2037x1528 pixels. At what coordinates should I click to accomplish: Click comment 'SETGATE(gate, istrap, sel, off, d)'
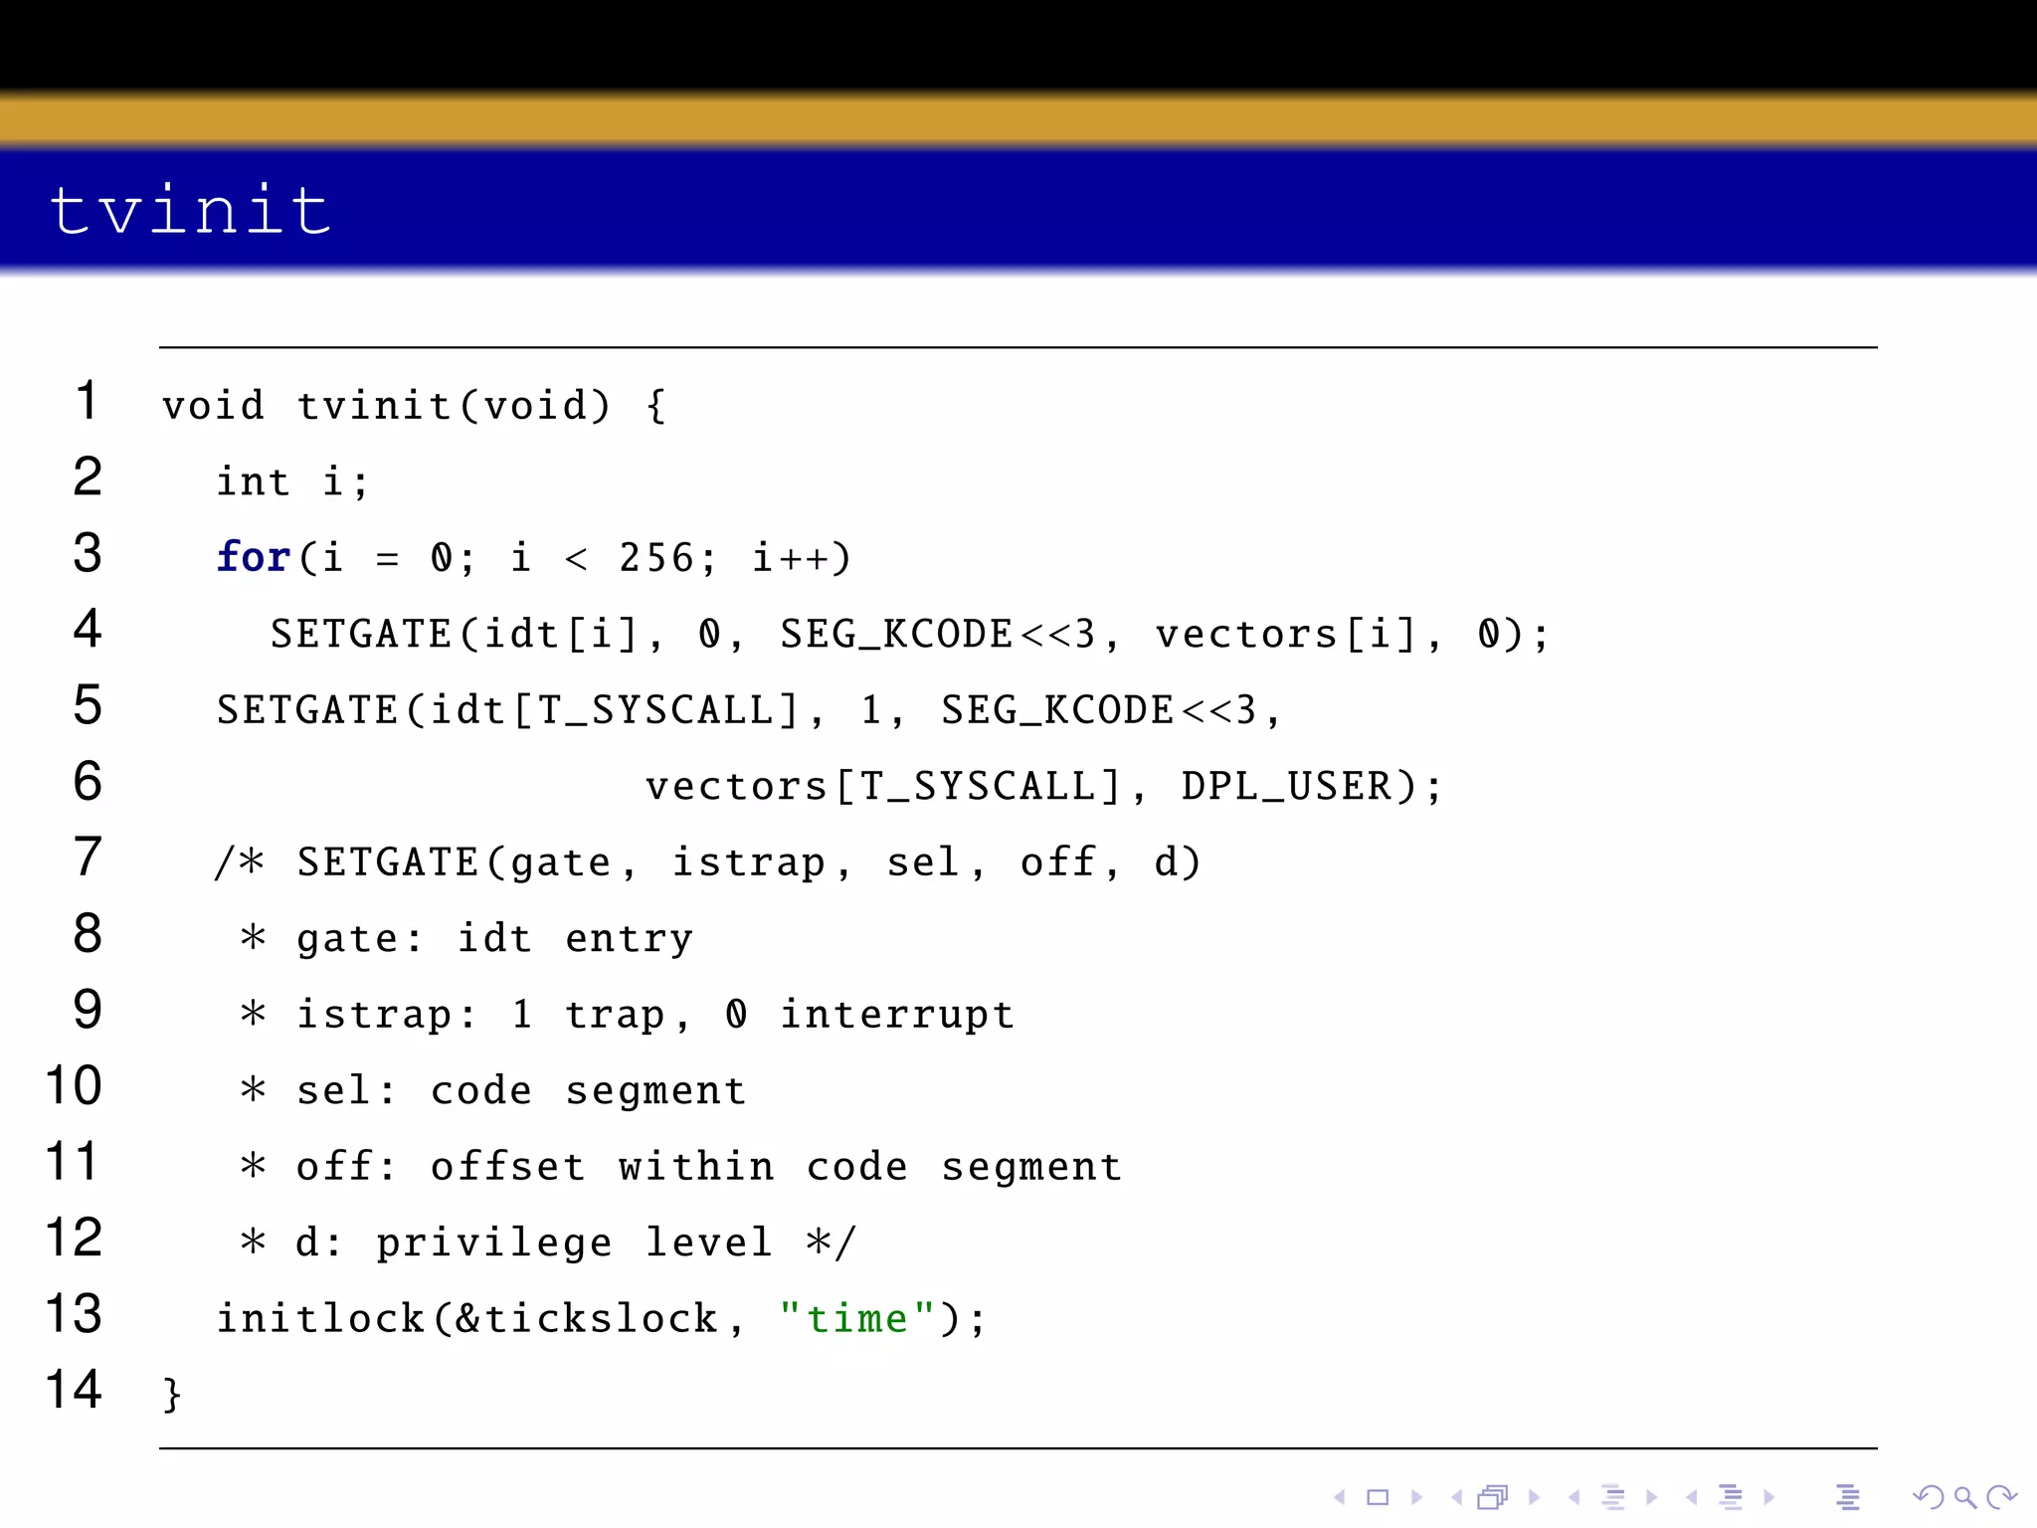click(x=749, y=862)
